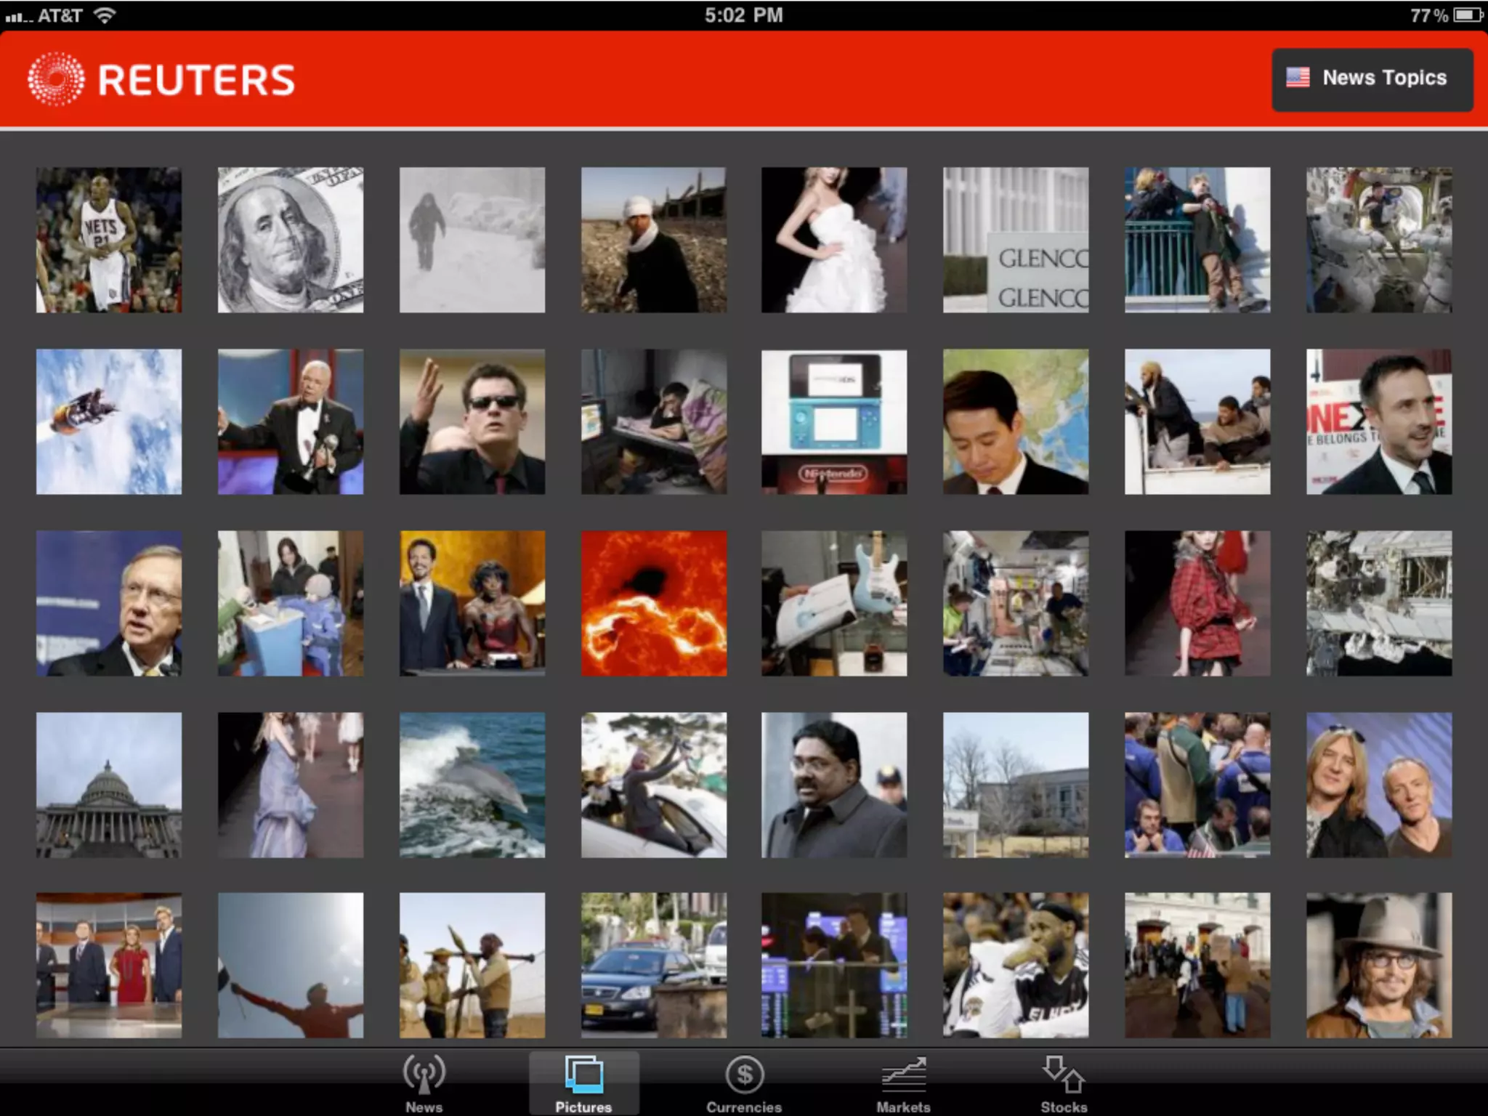Open the Stocks arrows icon
Viewport: 1488px width, 1116px height.
1063,1075
